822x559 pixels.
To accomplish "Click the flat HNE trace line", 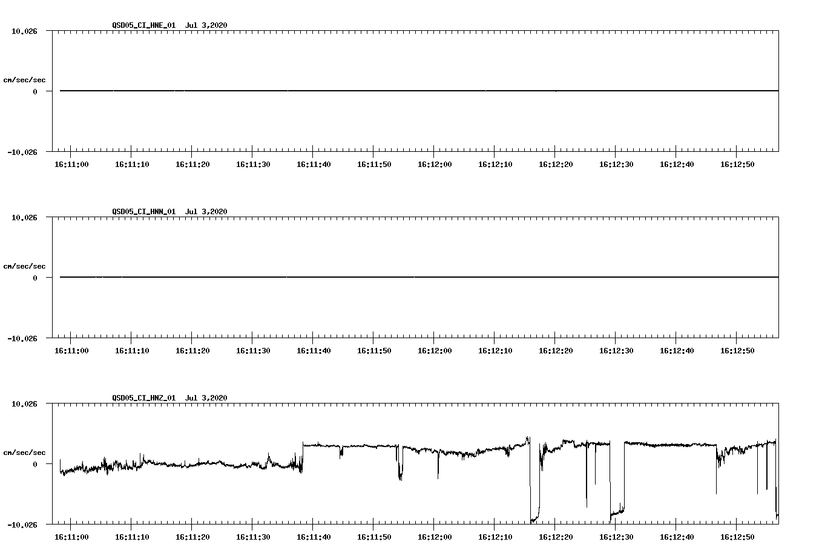I will (419, 91).
